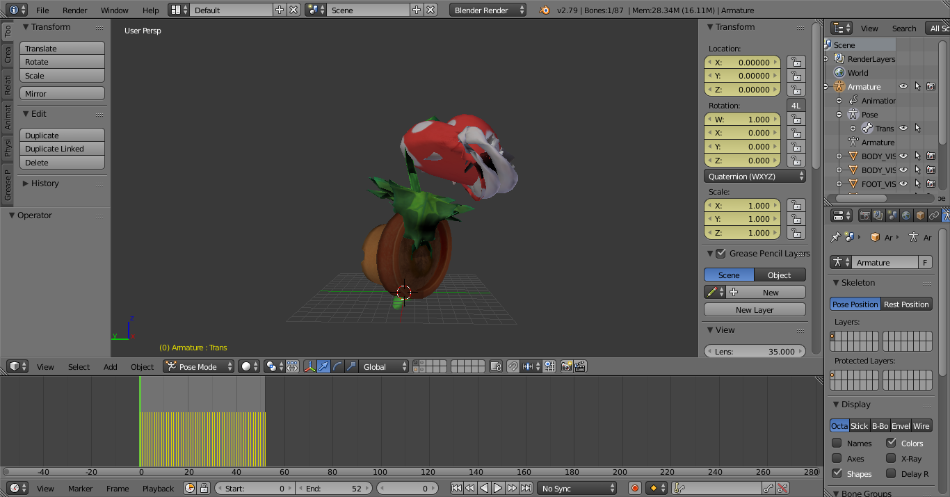Collapse the Skeleton panel
Screen dimensions: 950x497
[x=837, y=283]
